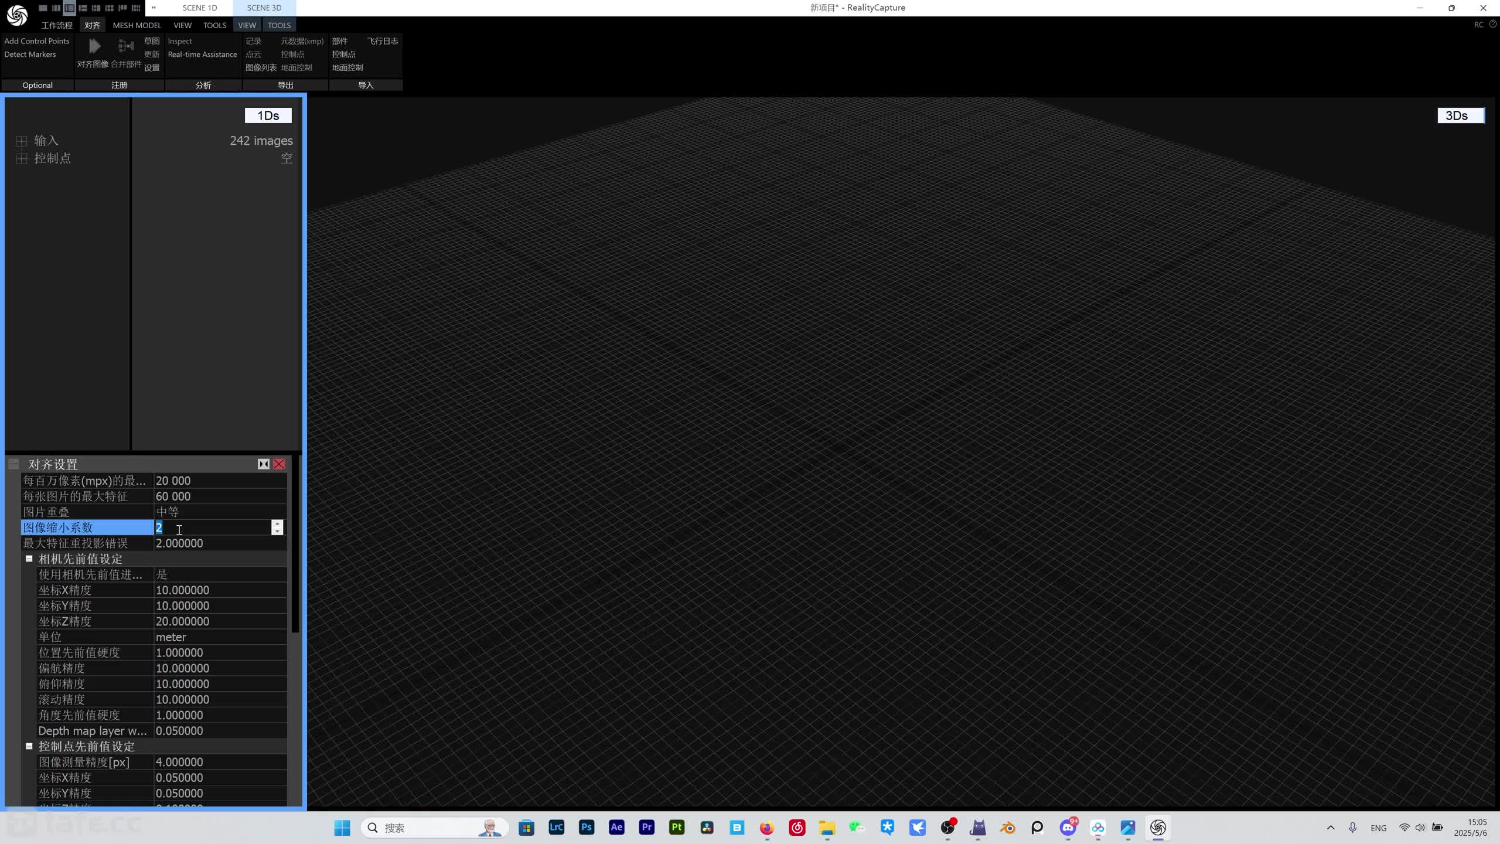Click the 图像缩小系数 input field
Image resolution: width=1500 pixels, height=844 pixels.
point(213,527)
